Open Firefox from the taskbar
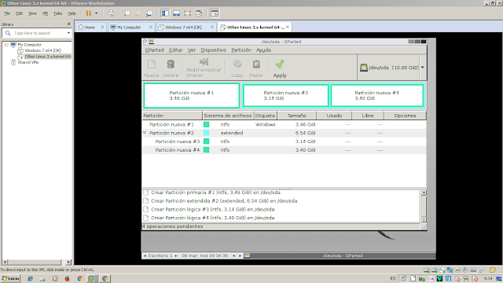This screenshot has height=283, width=503. [68, 278]
